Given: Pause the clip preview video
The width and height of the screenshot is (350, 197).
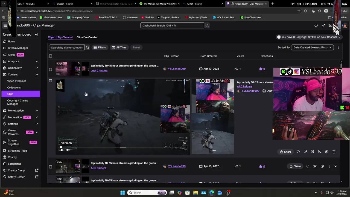Looking at the screenshot, I should point(62,150).
